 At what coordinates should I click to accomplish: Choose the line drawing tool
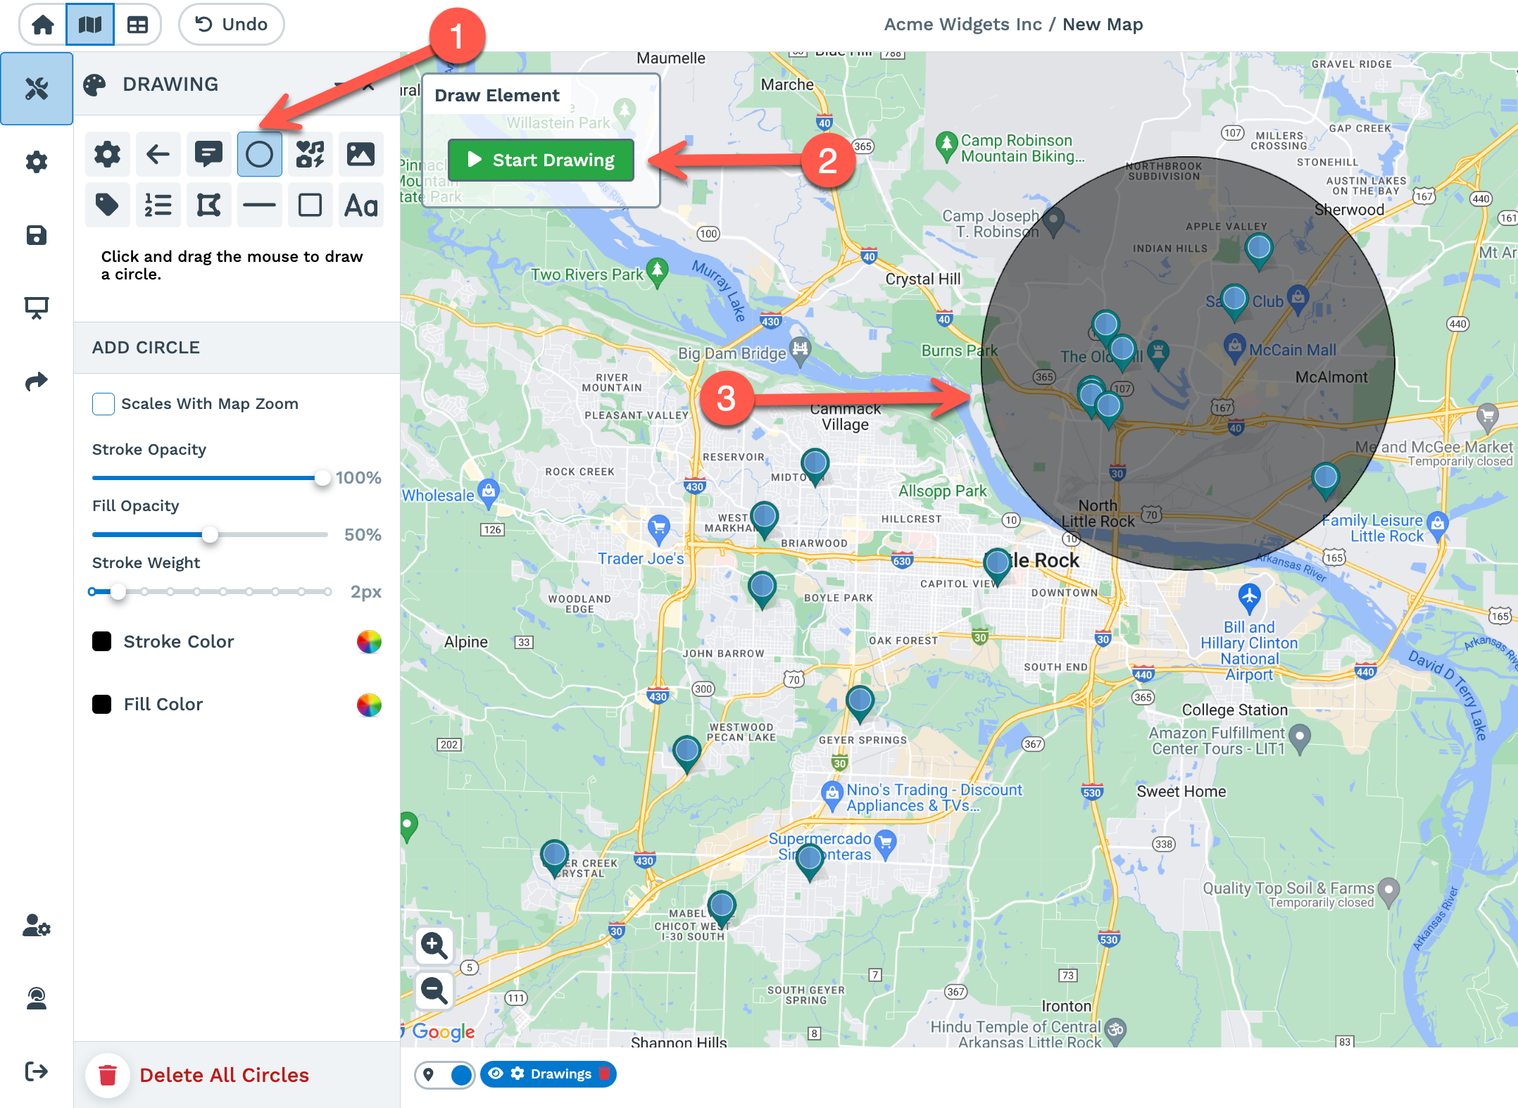[x=259, y=206]
